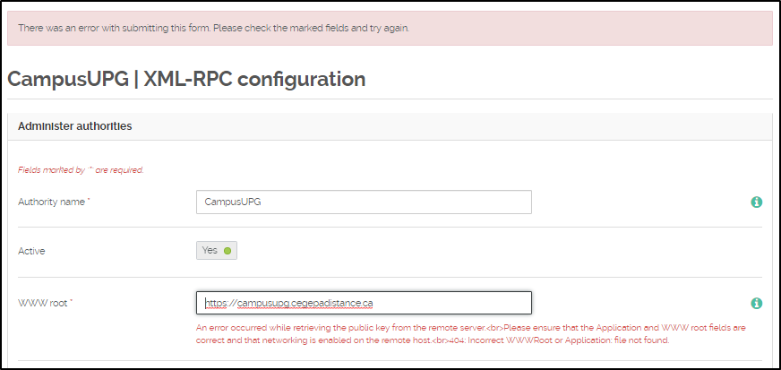Select the Authority name field label
Viewport: 781px width, 370px height.
point(52,202)
